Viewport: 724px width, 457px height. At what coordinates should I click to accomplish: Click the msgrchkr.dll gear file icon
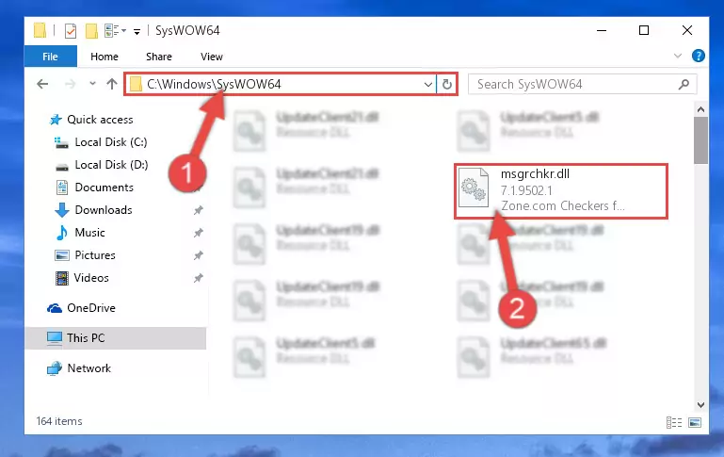[474, 188]
